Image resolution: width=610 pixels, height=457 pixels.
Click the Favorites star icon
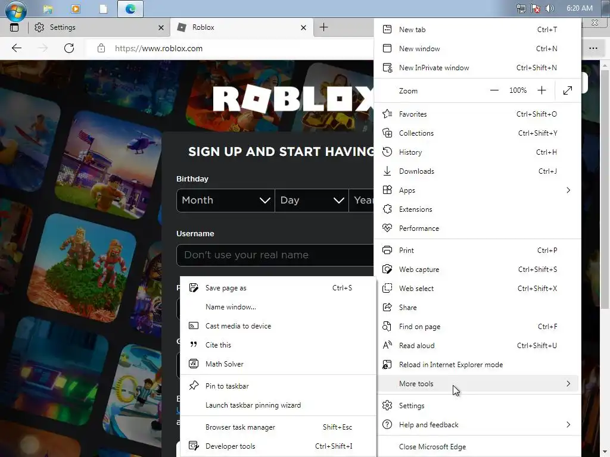387,114
